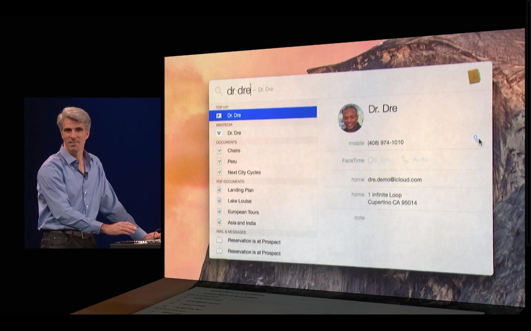
Task: Click the (408) 974-1010 mobile number
Action: coord(385,143)
